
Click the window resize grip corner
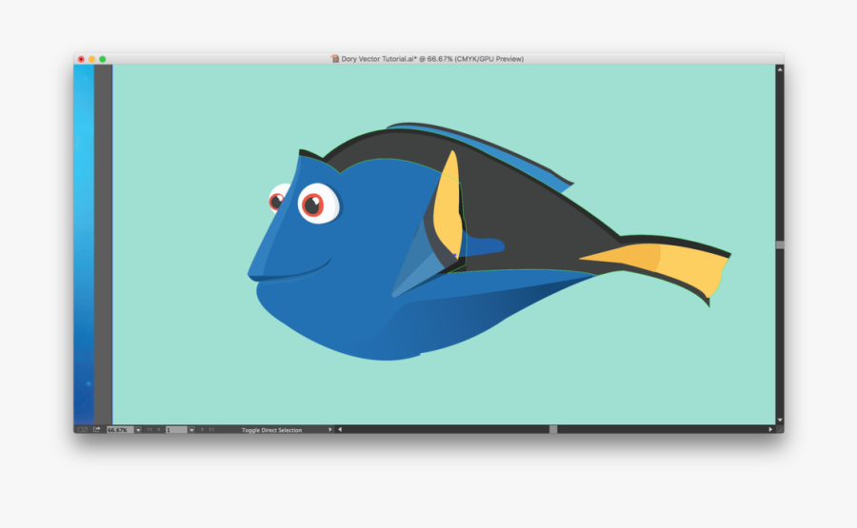(x=780, y=430)
